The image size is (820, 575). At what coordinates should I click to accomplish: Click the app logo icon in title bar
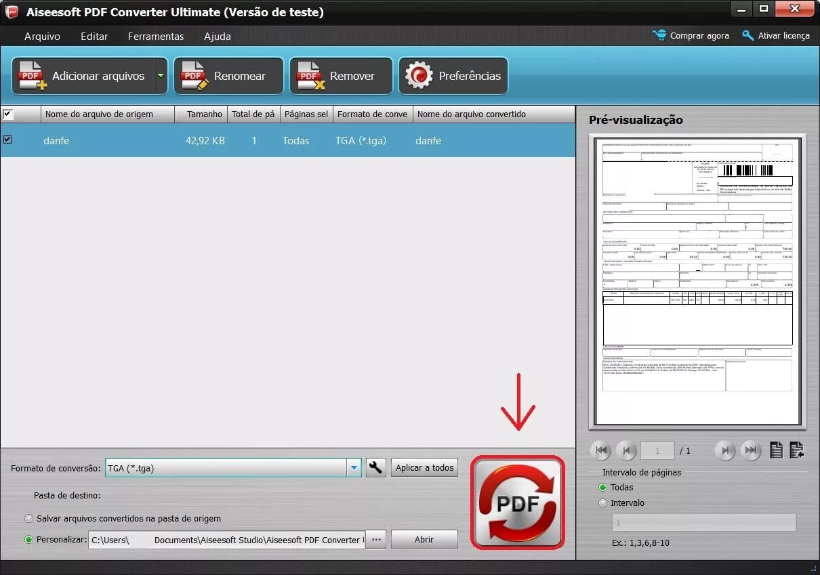pyautogui.click(x=12, y=12)
